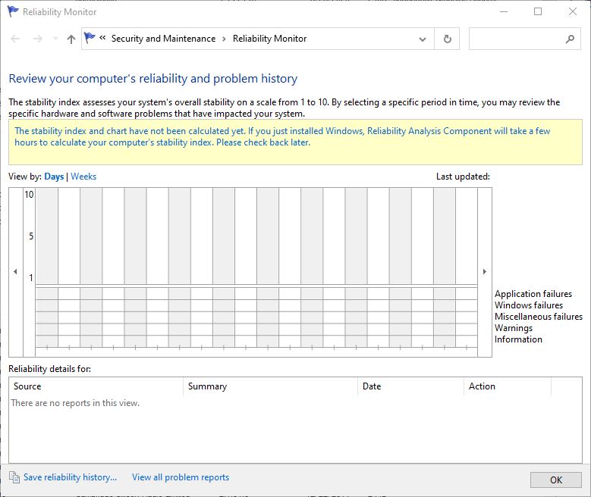Image resolution: width=591 pixels, height=497 pixels.
Task: Shift chart to later dates arrow
Action: pyautogui.click(x=484, y=271)
